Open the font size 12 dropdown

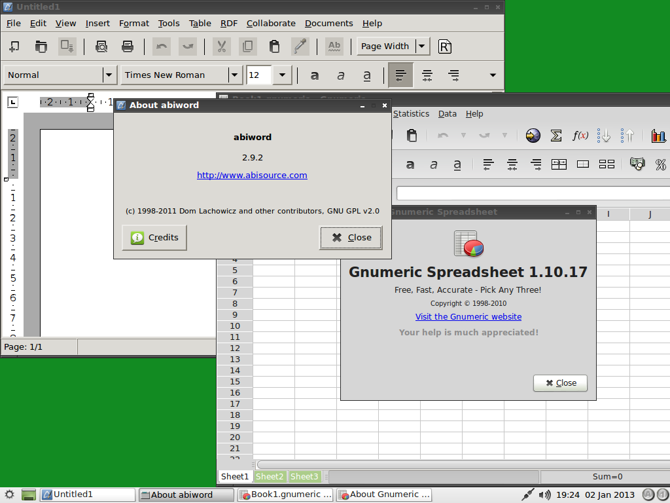[x=282, y=75]
